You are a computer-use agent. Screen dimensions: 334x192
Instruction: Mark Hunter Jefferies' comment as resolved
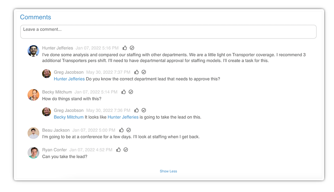coord(132,48)
